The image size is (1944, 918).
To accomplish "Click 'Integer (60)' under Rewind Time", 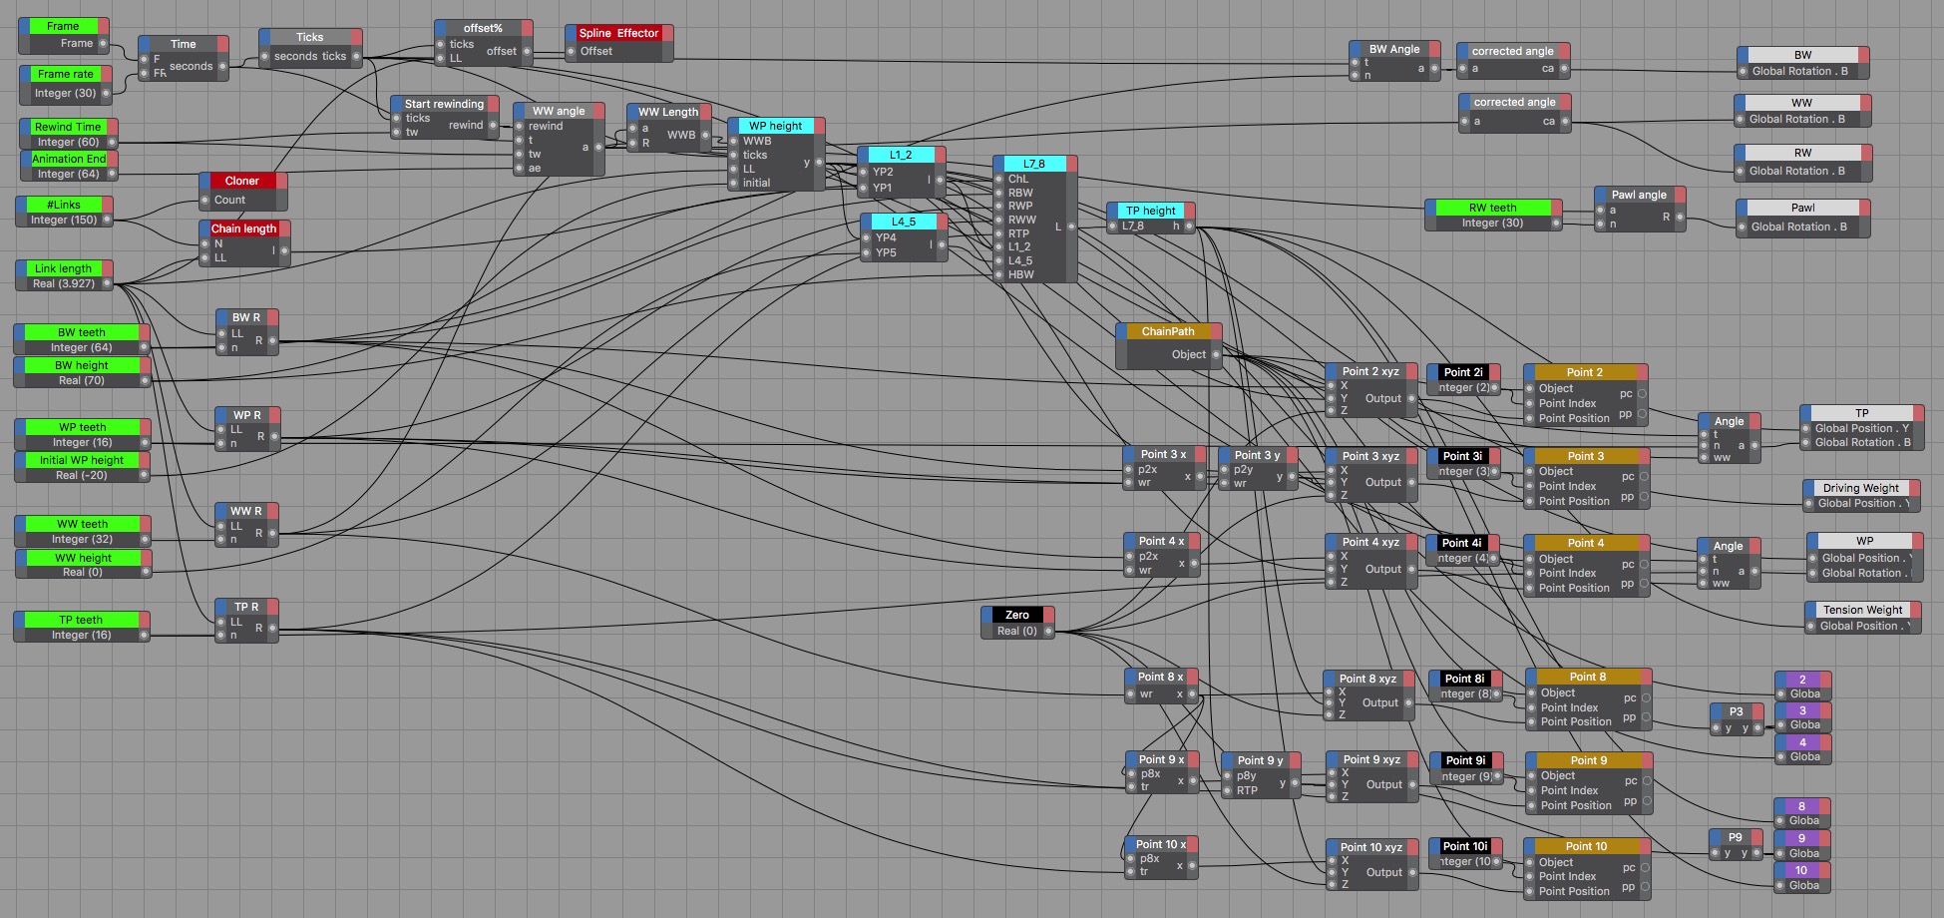I will 67,142.
